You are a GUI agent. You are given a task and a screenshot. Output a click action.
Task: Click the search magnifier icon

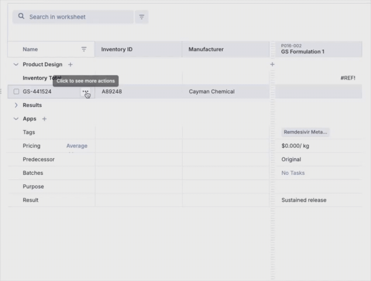[x=21, y=17]
